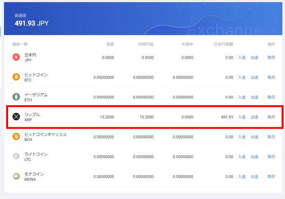The height and width of the screenshot is (199, 285).
Task: Click the Ethereum ETH diamond icon
Action: [16, 97]
